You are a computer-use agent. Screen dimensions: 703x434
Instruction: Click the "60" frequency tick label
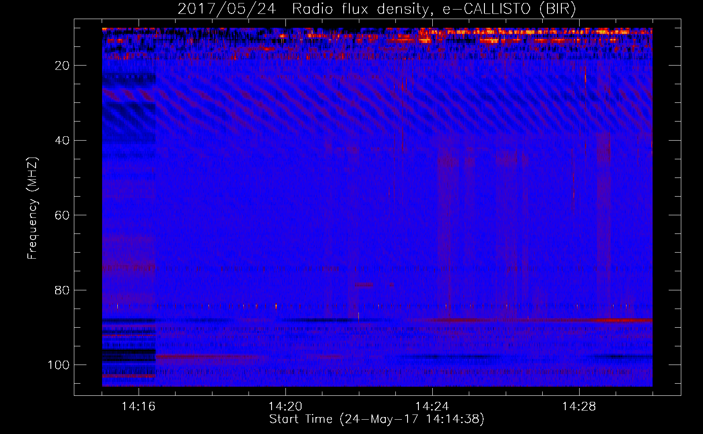pos(63,215)
